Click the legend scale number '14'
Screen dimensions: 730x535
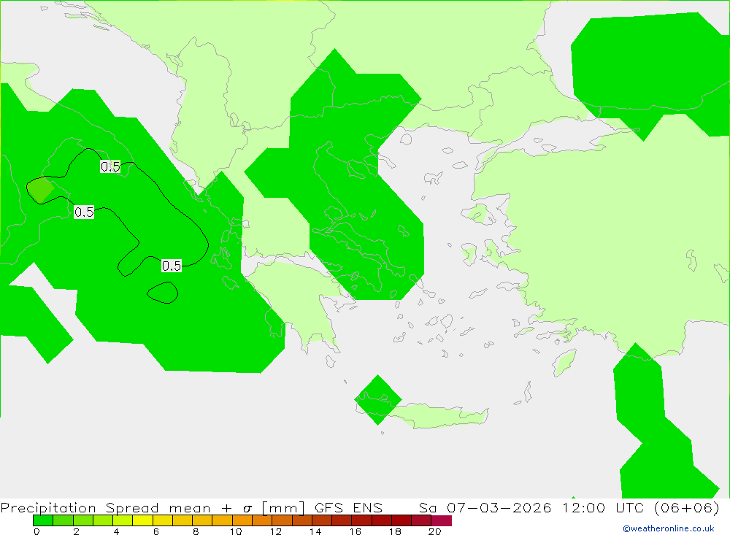point(315,531)
